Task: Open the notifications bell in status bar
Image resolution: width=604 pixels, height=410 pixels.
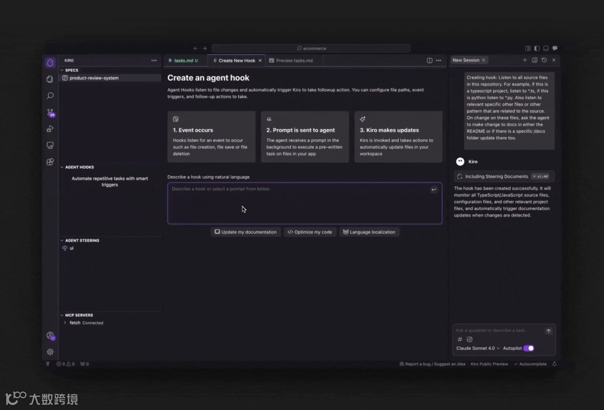Action: pyautogui.click(x=554, y=364)
